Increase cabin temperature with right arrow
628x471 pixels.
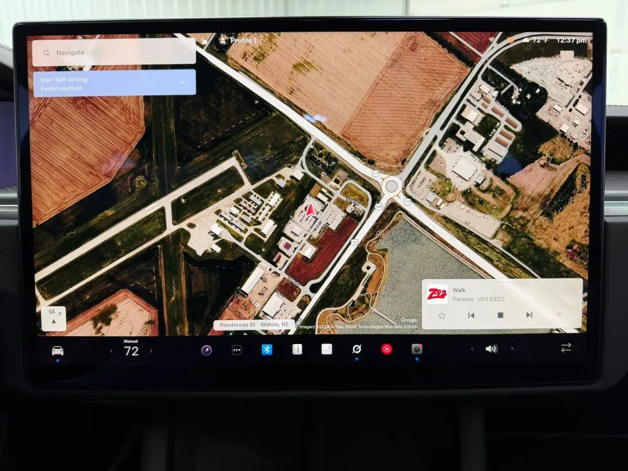coord(151,351)
